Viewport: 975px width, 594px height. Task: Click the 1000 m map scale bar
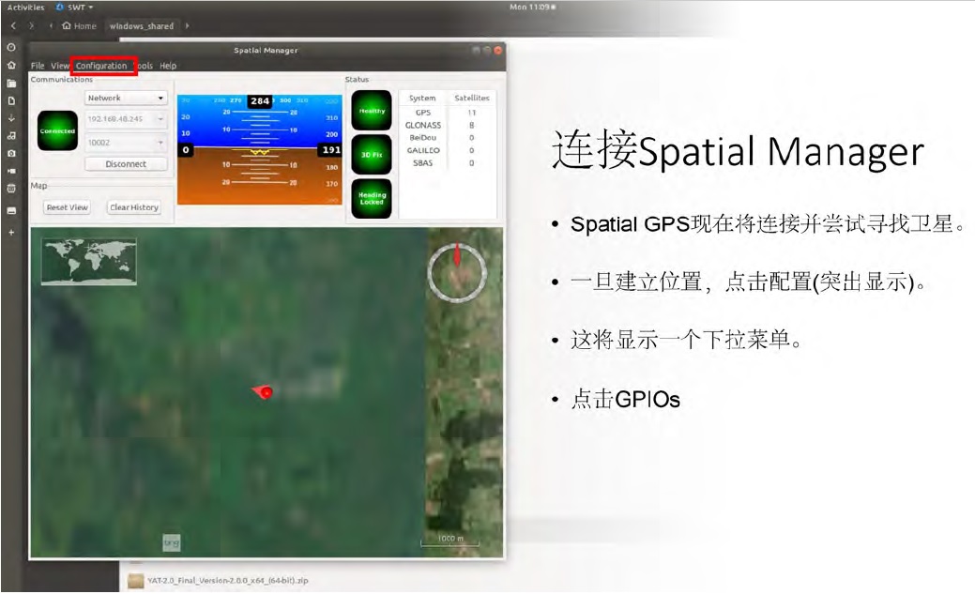click(x=450, y=541)
